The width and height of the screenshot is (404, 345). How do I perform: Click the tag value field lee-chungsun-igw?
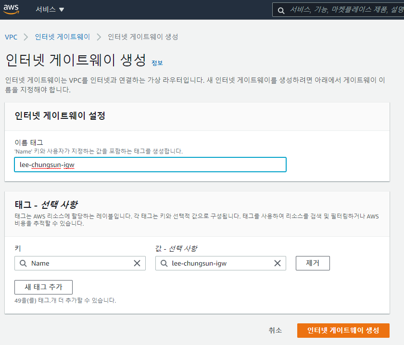(221, 263)
